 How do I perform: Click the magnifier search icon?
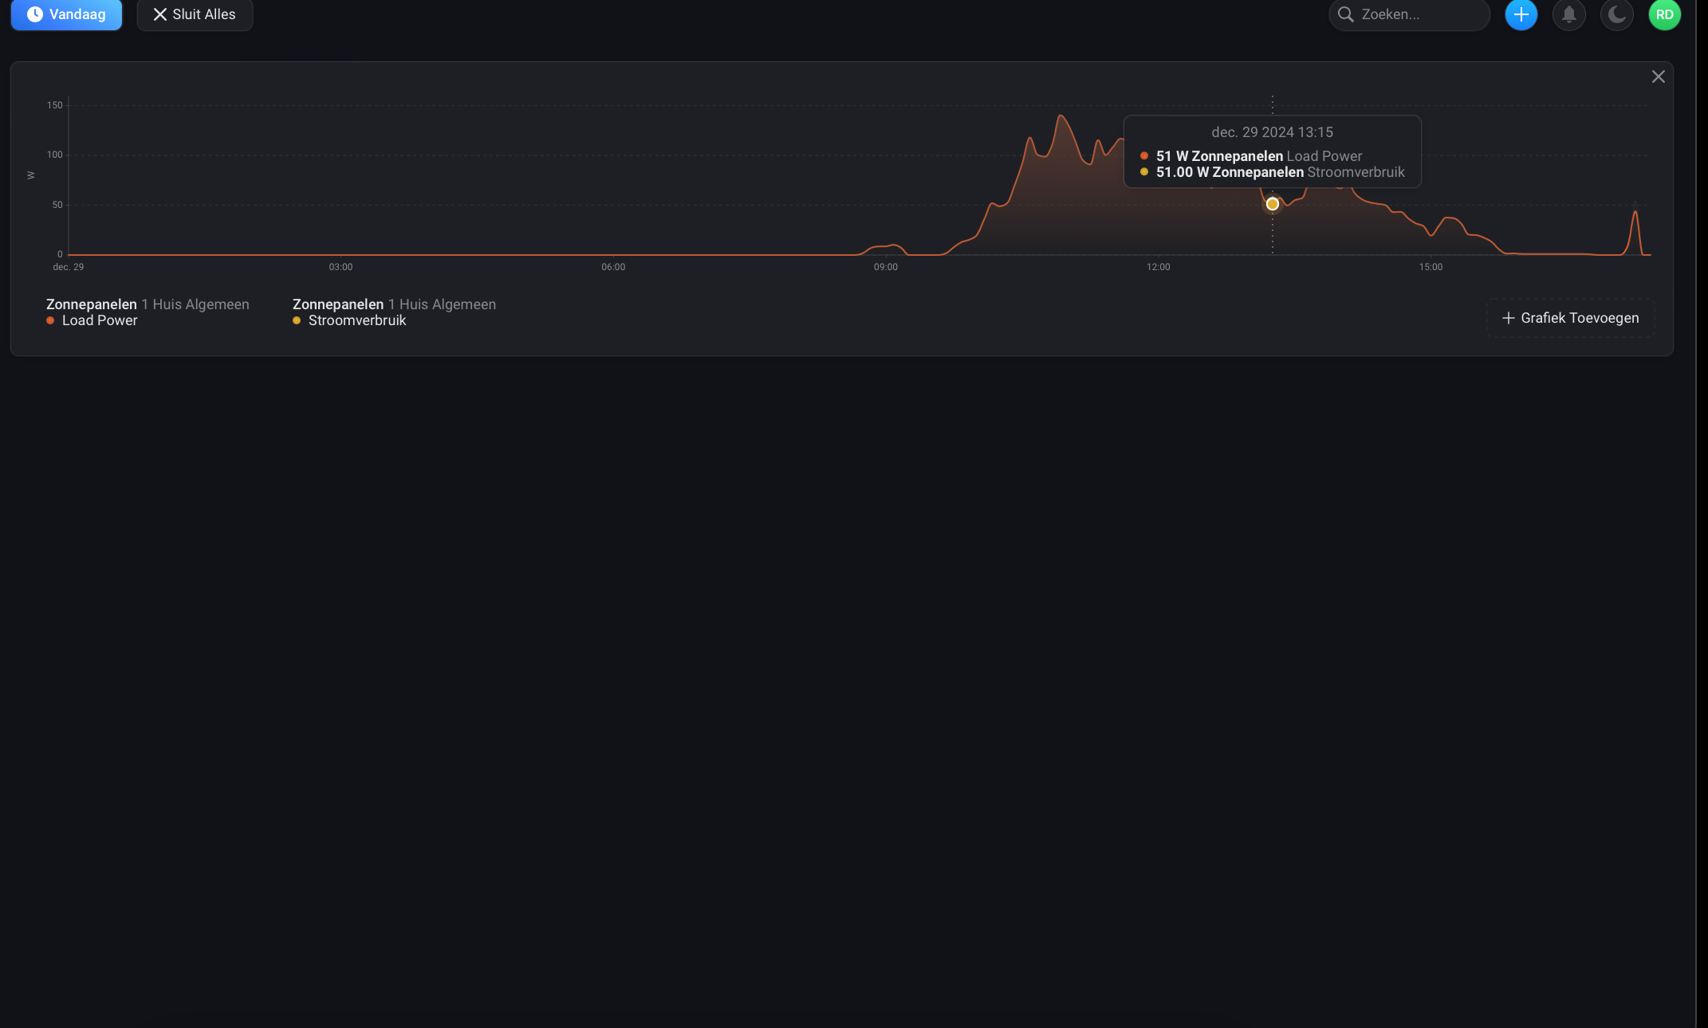[1346, 14]
